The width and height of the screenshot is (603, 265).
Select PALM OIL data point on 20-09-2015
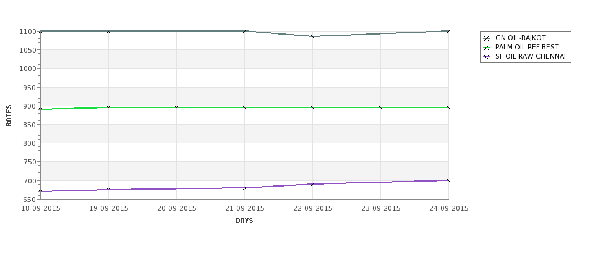point(176,107)
